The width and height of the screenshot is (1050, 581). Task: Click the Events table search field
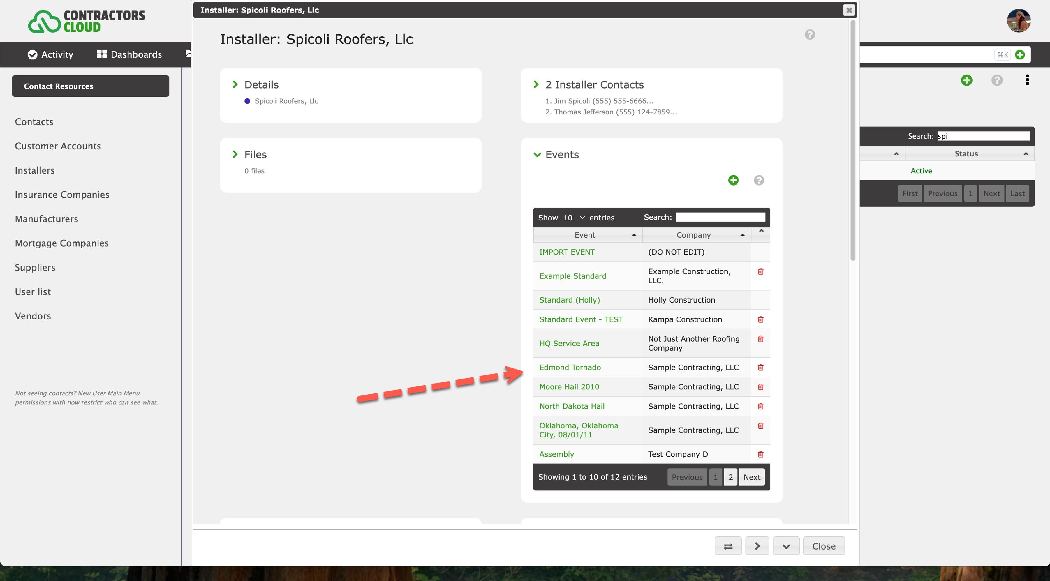(x=720, y=217)
